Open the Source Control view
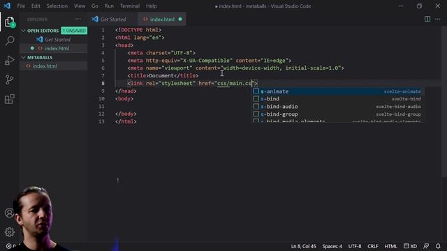This screenshot has width=447, height=251. [x=9, y=79]
